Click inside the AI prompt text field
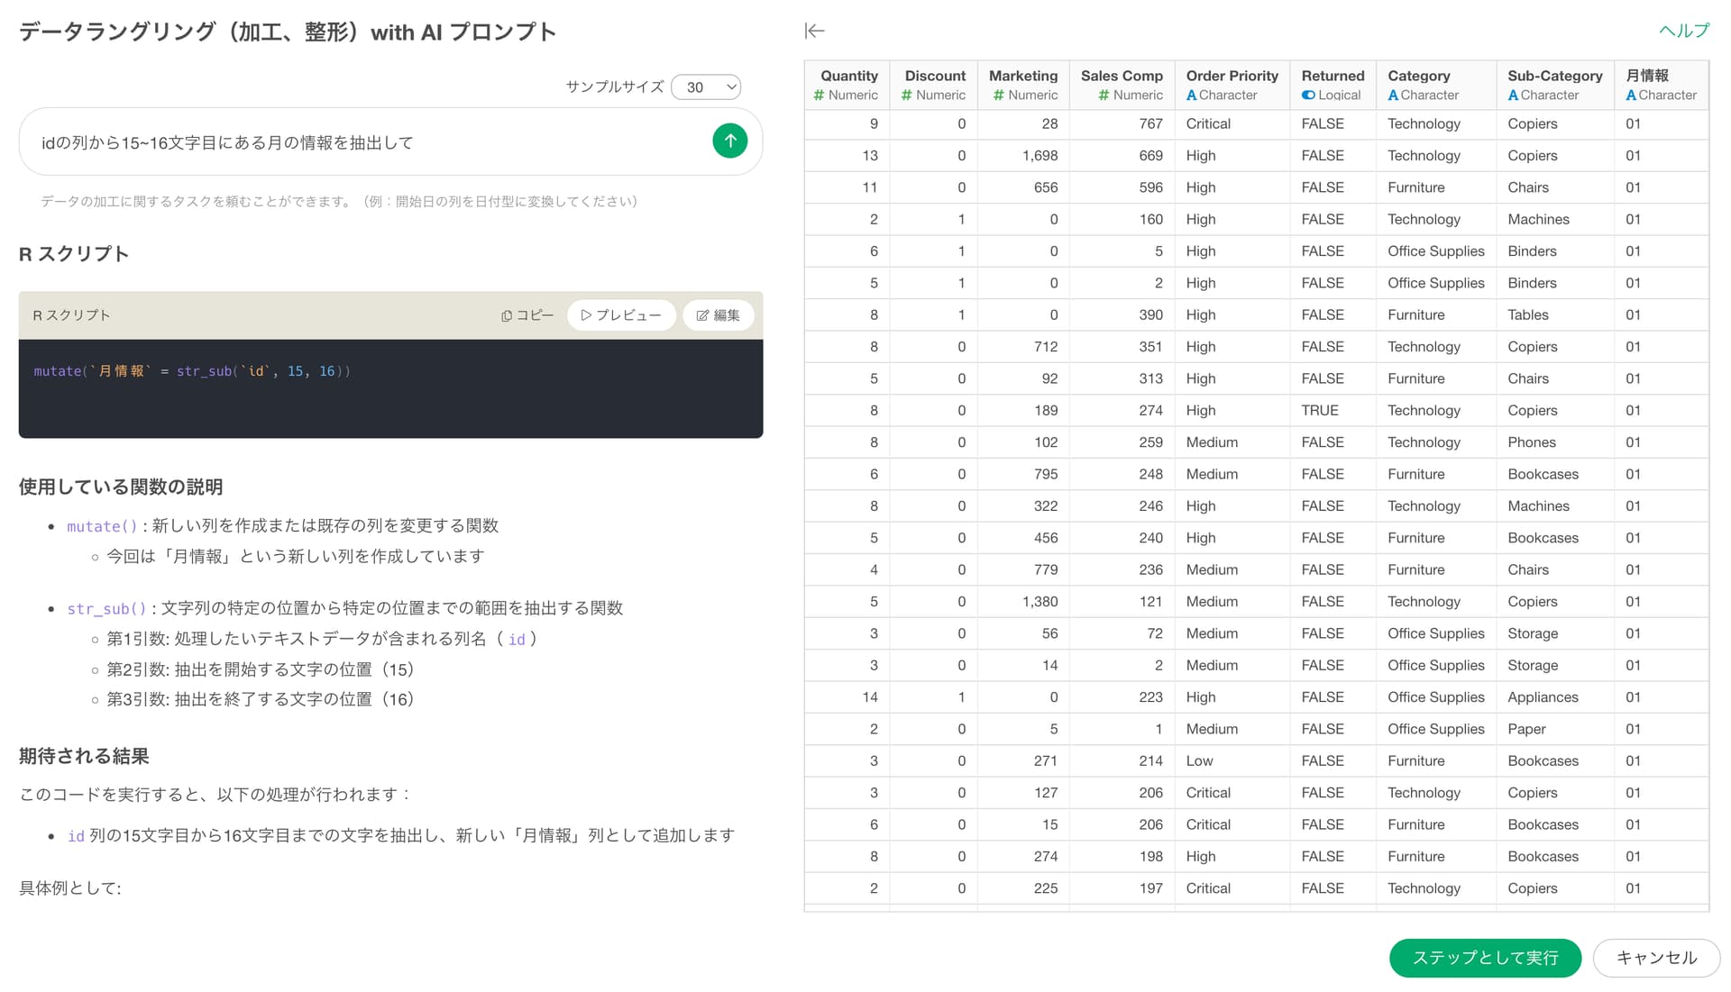The height and width of the screenshot is (992, 1731). [x=361, y=142]
